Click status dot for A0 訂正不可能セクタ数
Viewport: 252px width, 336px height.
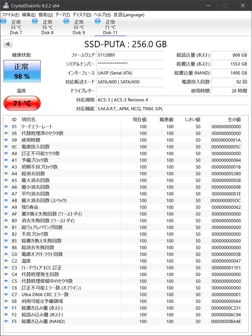[x=6, y=154]
